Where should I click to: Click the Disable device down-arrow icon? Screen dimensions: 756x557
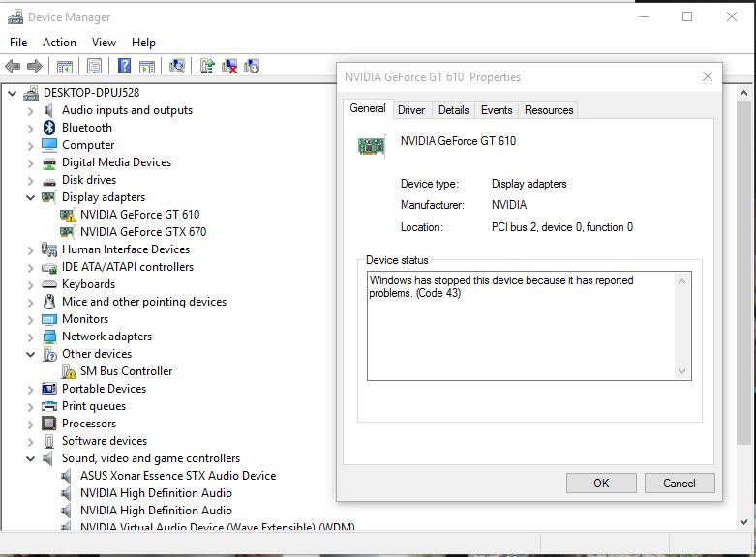(x=252, y=66)
